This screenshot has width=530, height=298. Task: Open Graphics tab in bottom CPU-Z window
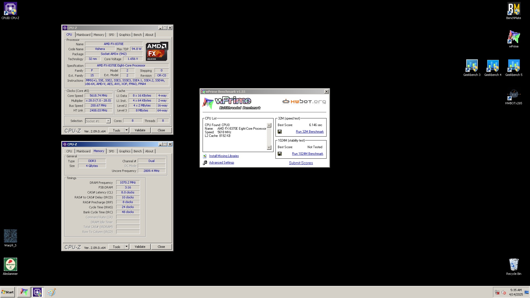[124, 151]
